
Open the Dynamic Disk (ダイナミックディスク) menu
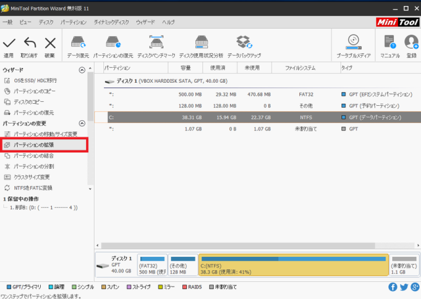tap(111, 22)
